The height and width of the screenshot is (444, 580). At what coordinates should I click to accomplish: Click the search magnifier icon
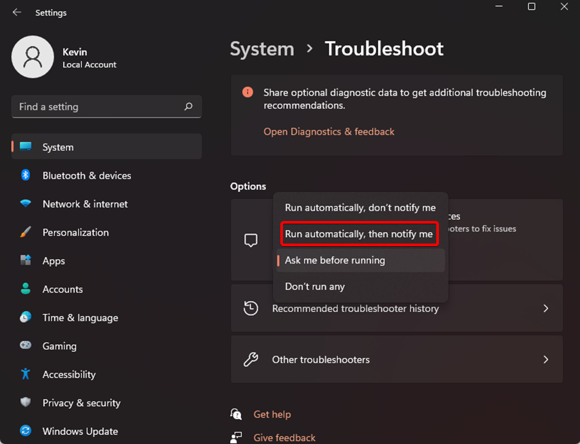[188, 106]
